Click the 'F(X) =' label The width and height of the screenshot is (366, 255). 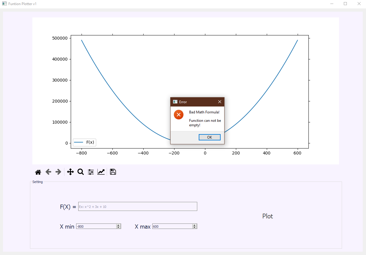[68, 207]
